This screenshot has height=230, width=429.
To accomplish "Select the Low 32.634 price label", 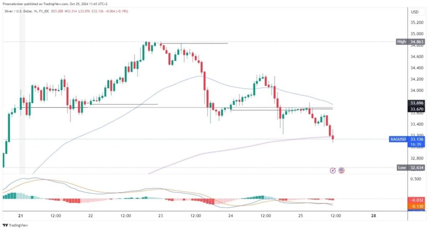I will (x=410, y=168).
